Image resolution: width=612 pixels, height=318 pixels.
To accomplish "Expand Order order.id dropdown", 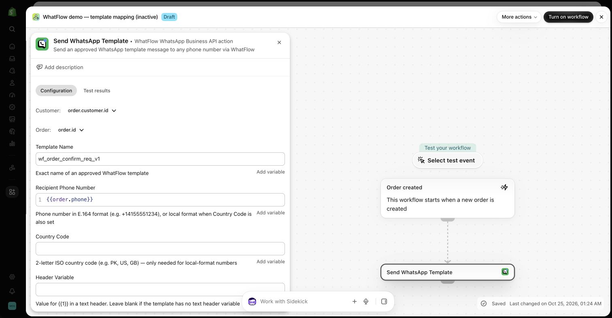I will 71,130.
